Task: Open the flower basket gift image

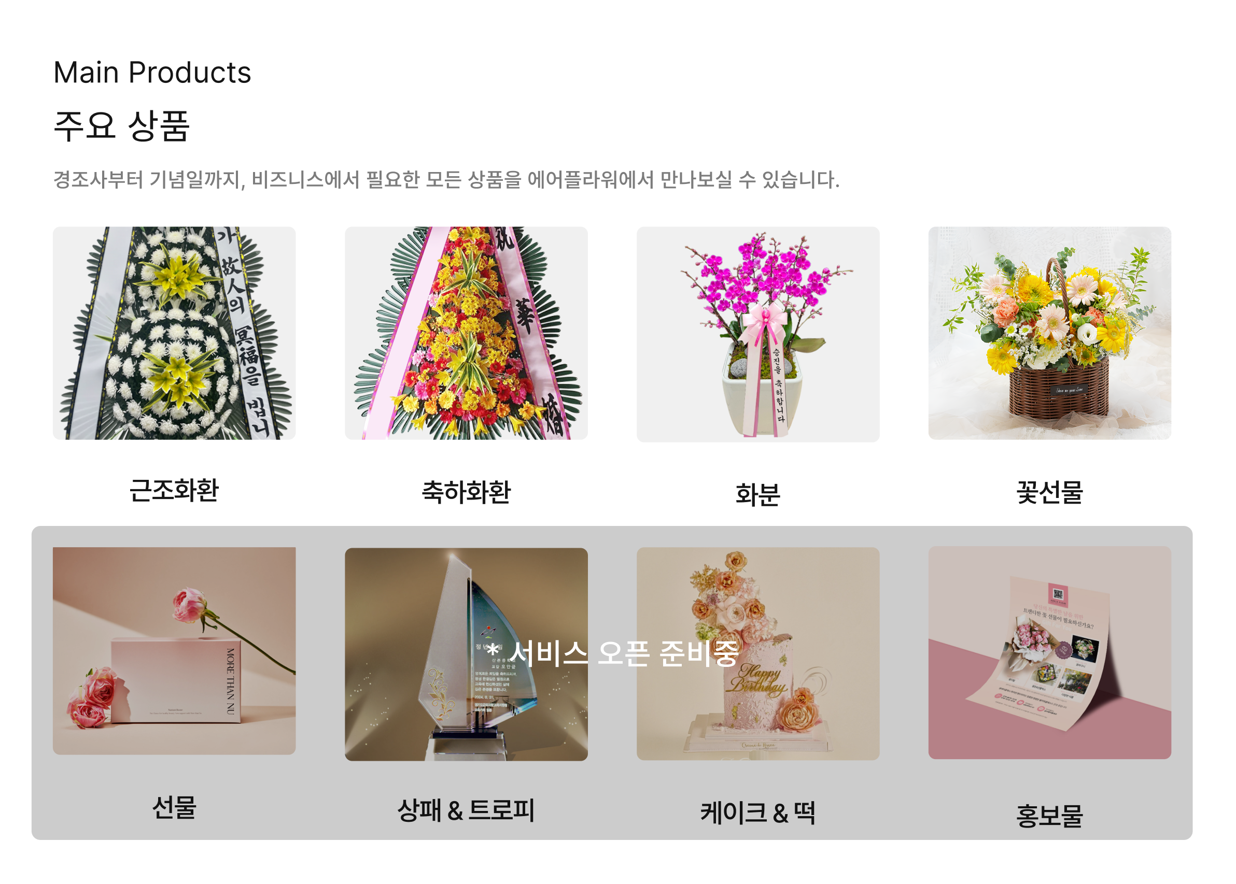Action: (x=1050, y=333)
